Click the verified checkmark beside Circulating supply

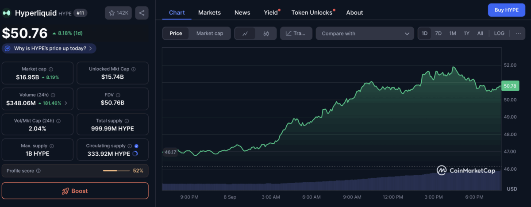136,146
